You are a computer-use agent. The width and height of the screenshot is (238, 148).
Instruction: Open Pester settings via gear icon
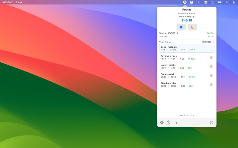pyautogui.click(x=162, y=122)
